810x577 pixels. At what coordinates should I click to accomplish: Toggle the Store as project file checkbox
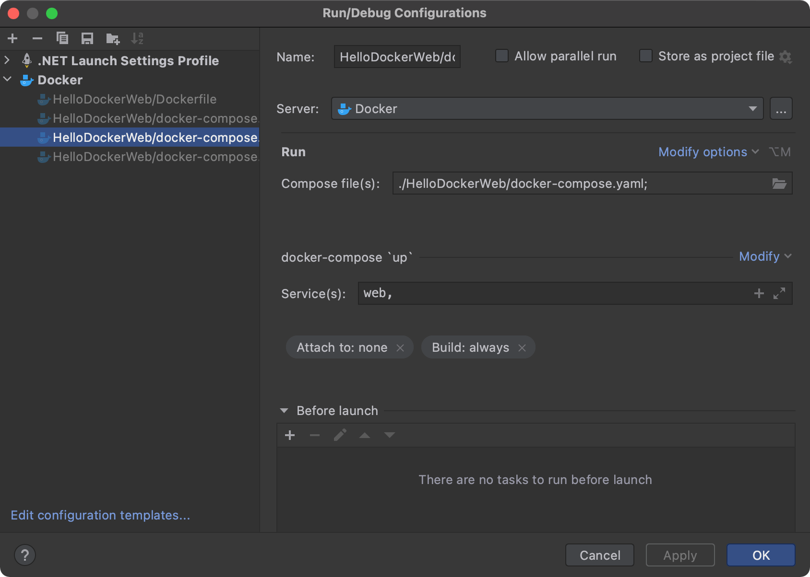[646, 56]
